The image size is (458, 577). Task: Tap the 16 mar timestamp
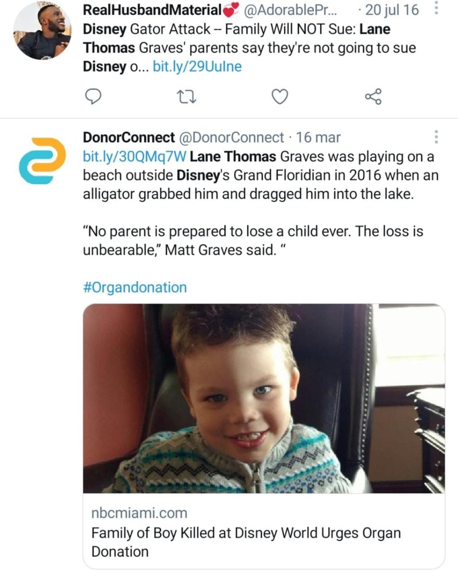pos(318,137)
